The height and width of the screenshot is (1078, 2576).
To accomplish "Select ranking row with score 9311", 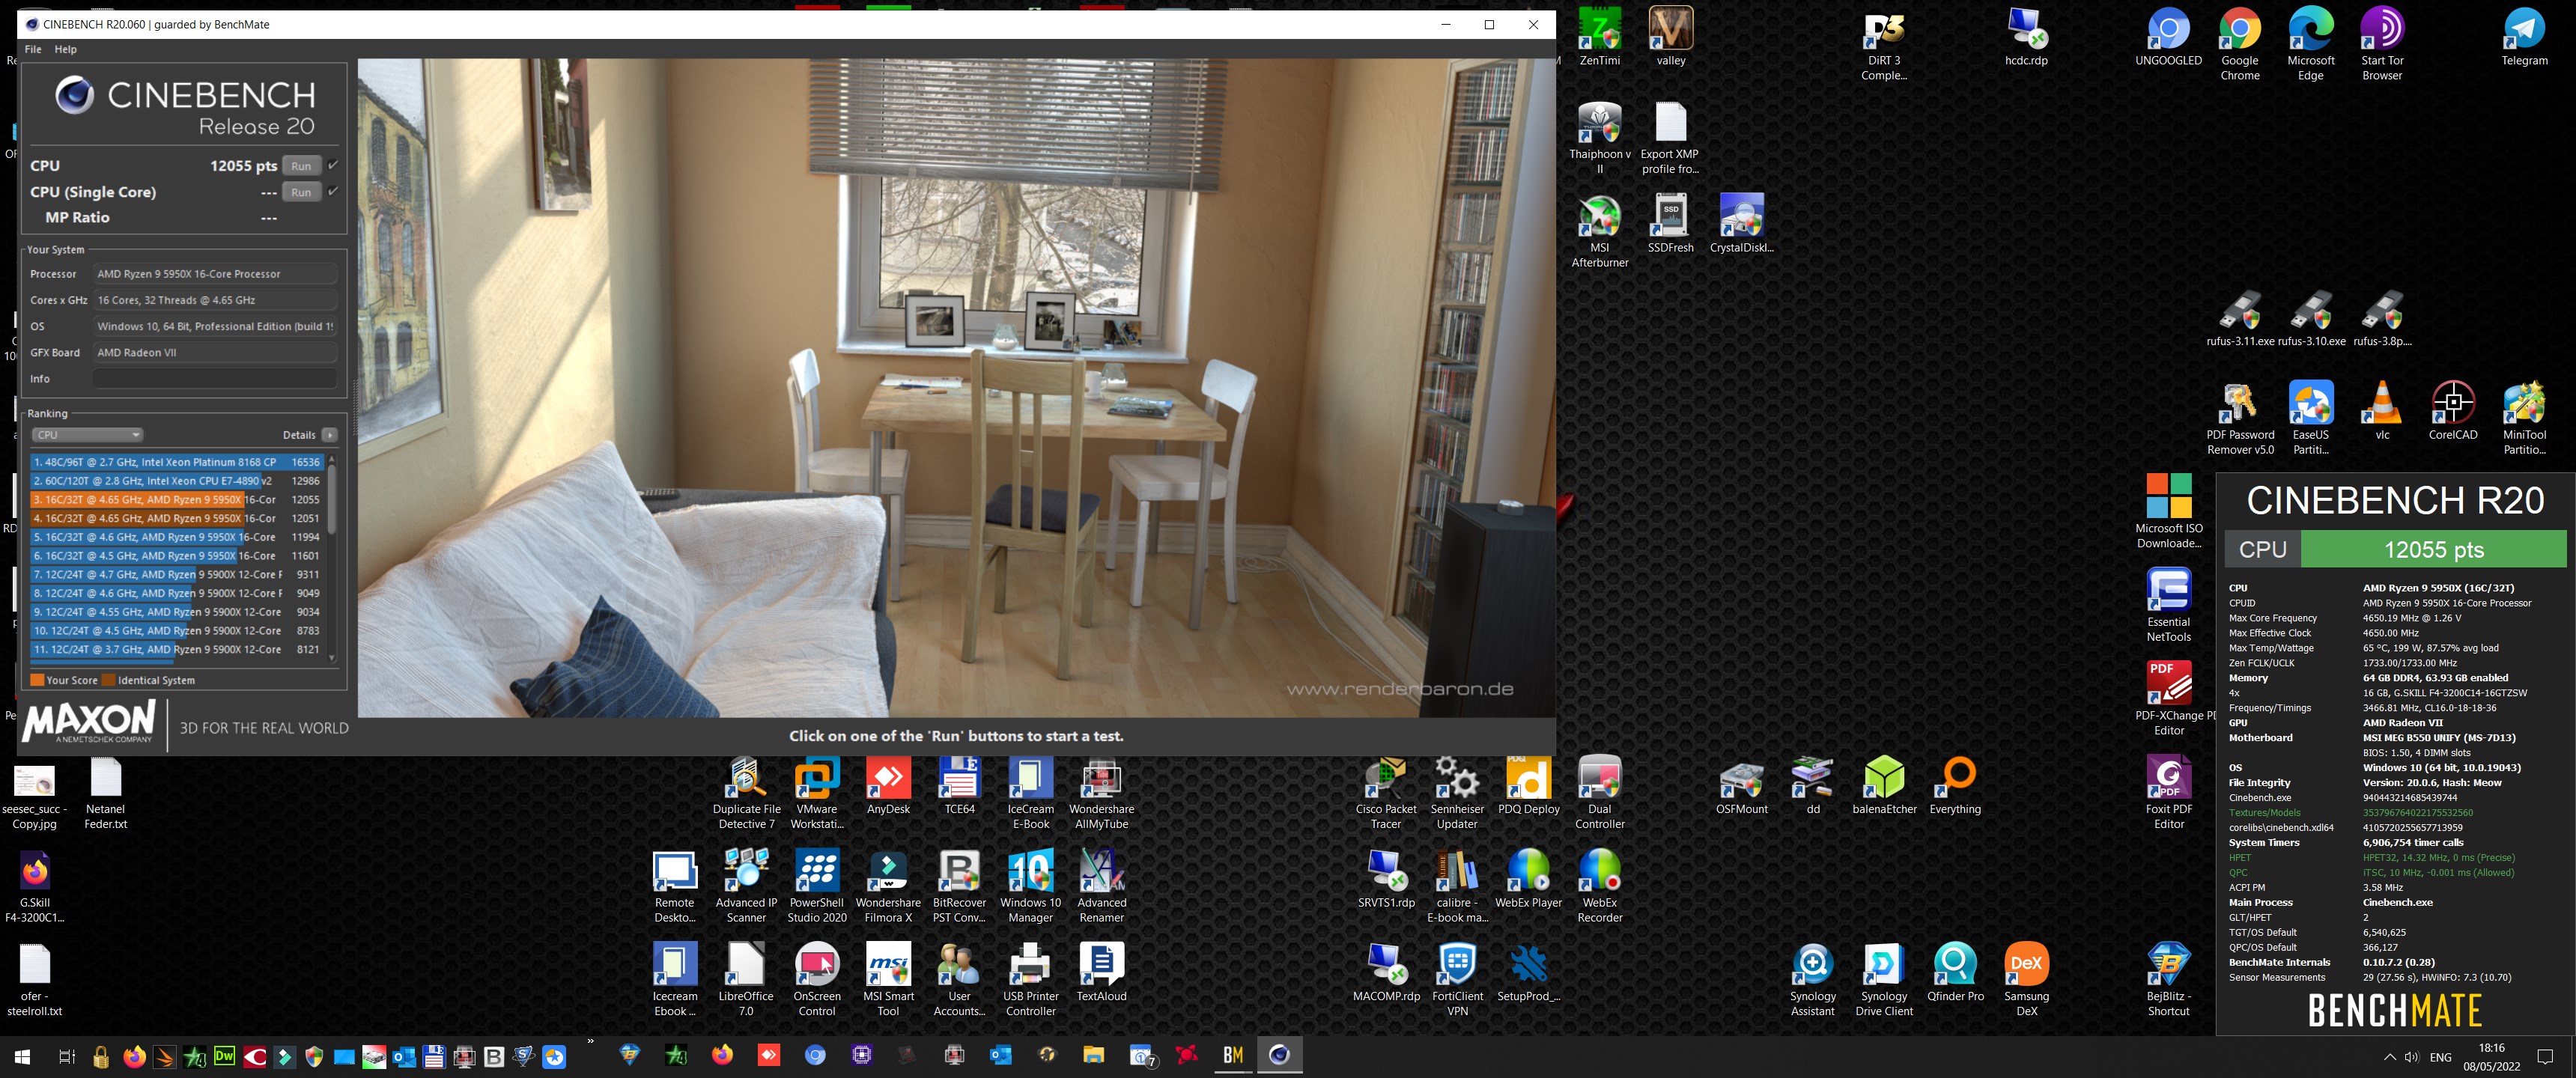I will coord(176,575).
